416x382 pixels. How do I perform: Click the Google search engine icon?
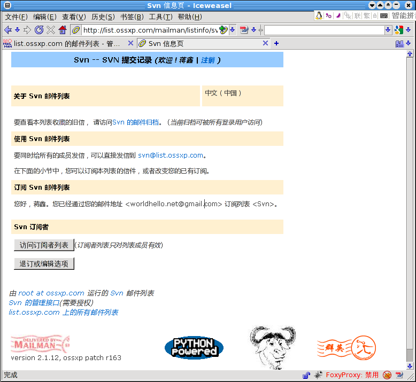[x=399, y=30]
